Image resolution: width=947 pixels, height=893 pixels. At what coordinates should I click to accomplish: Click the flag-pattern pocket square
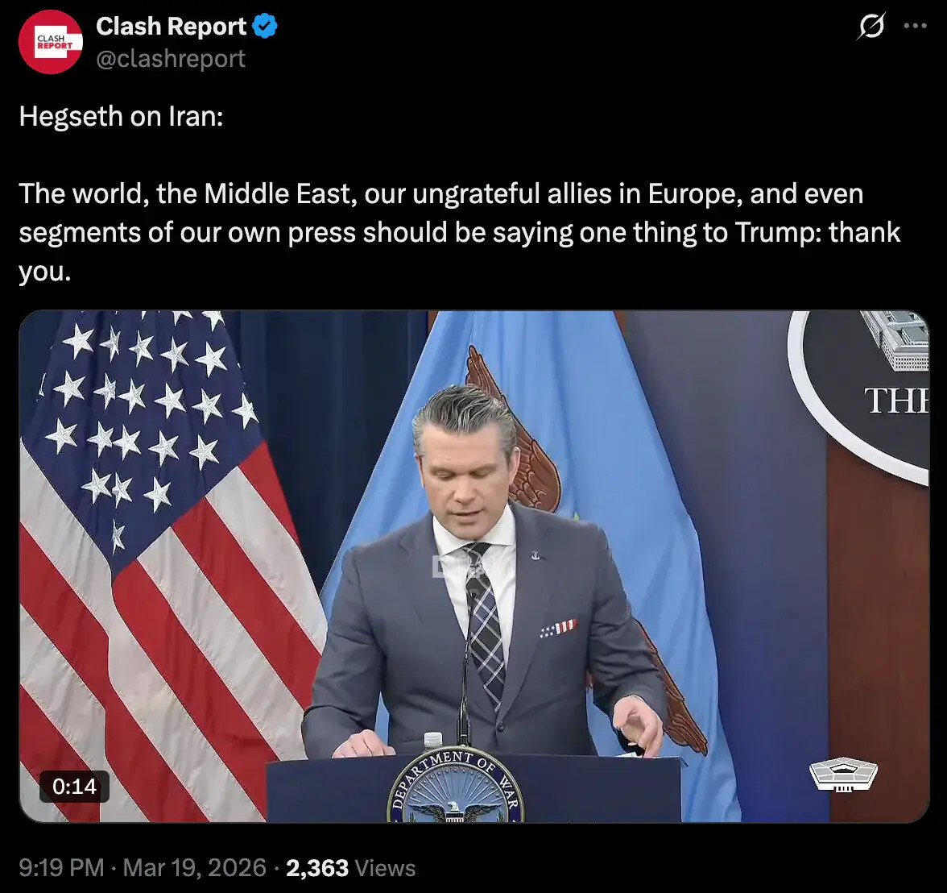pyautogui.click(x=559, y=628)
